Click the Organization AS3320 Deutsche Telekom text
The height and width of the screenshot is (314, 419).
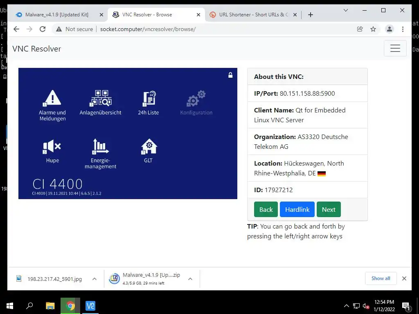coord(301,141)
